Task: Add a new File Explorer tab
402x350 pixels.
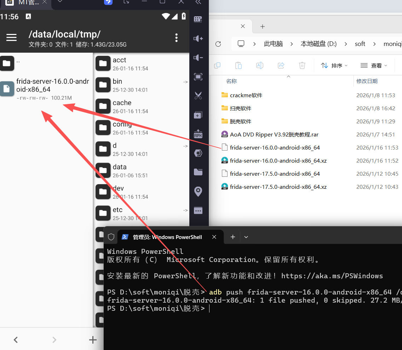Action: click(263, 27)
